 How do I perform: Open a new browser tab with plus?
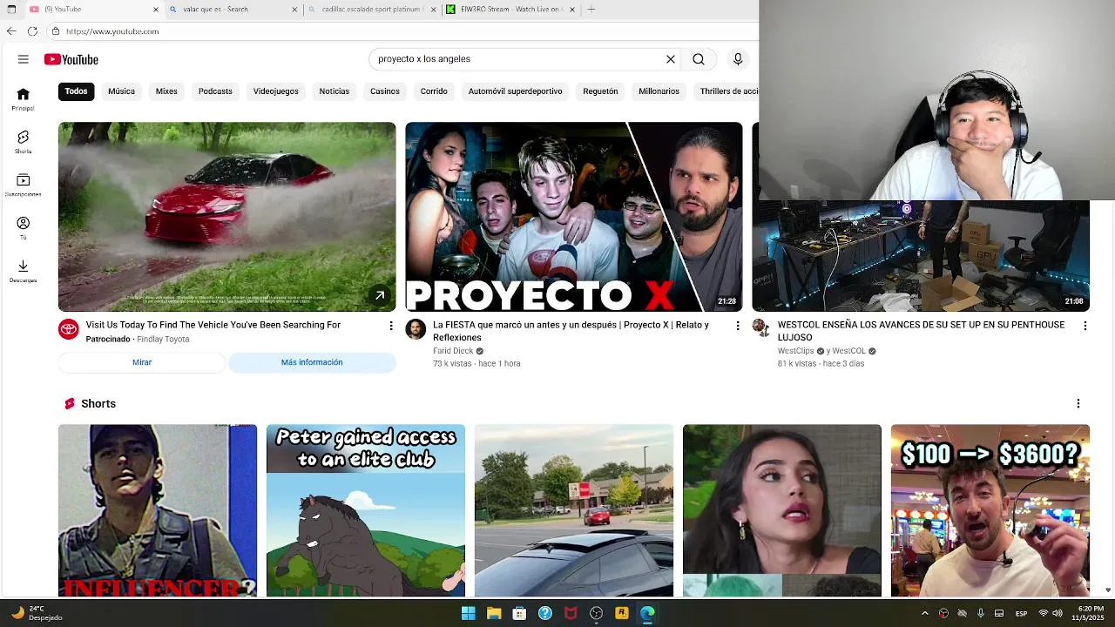click(x=591, y=10)
